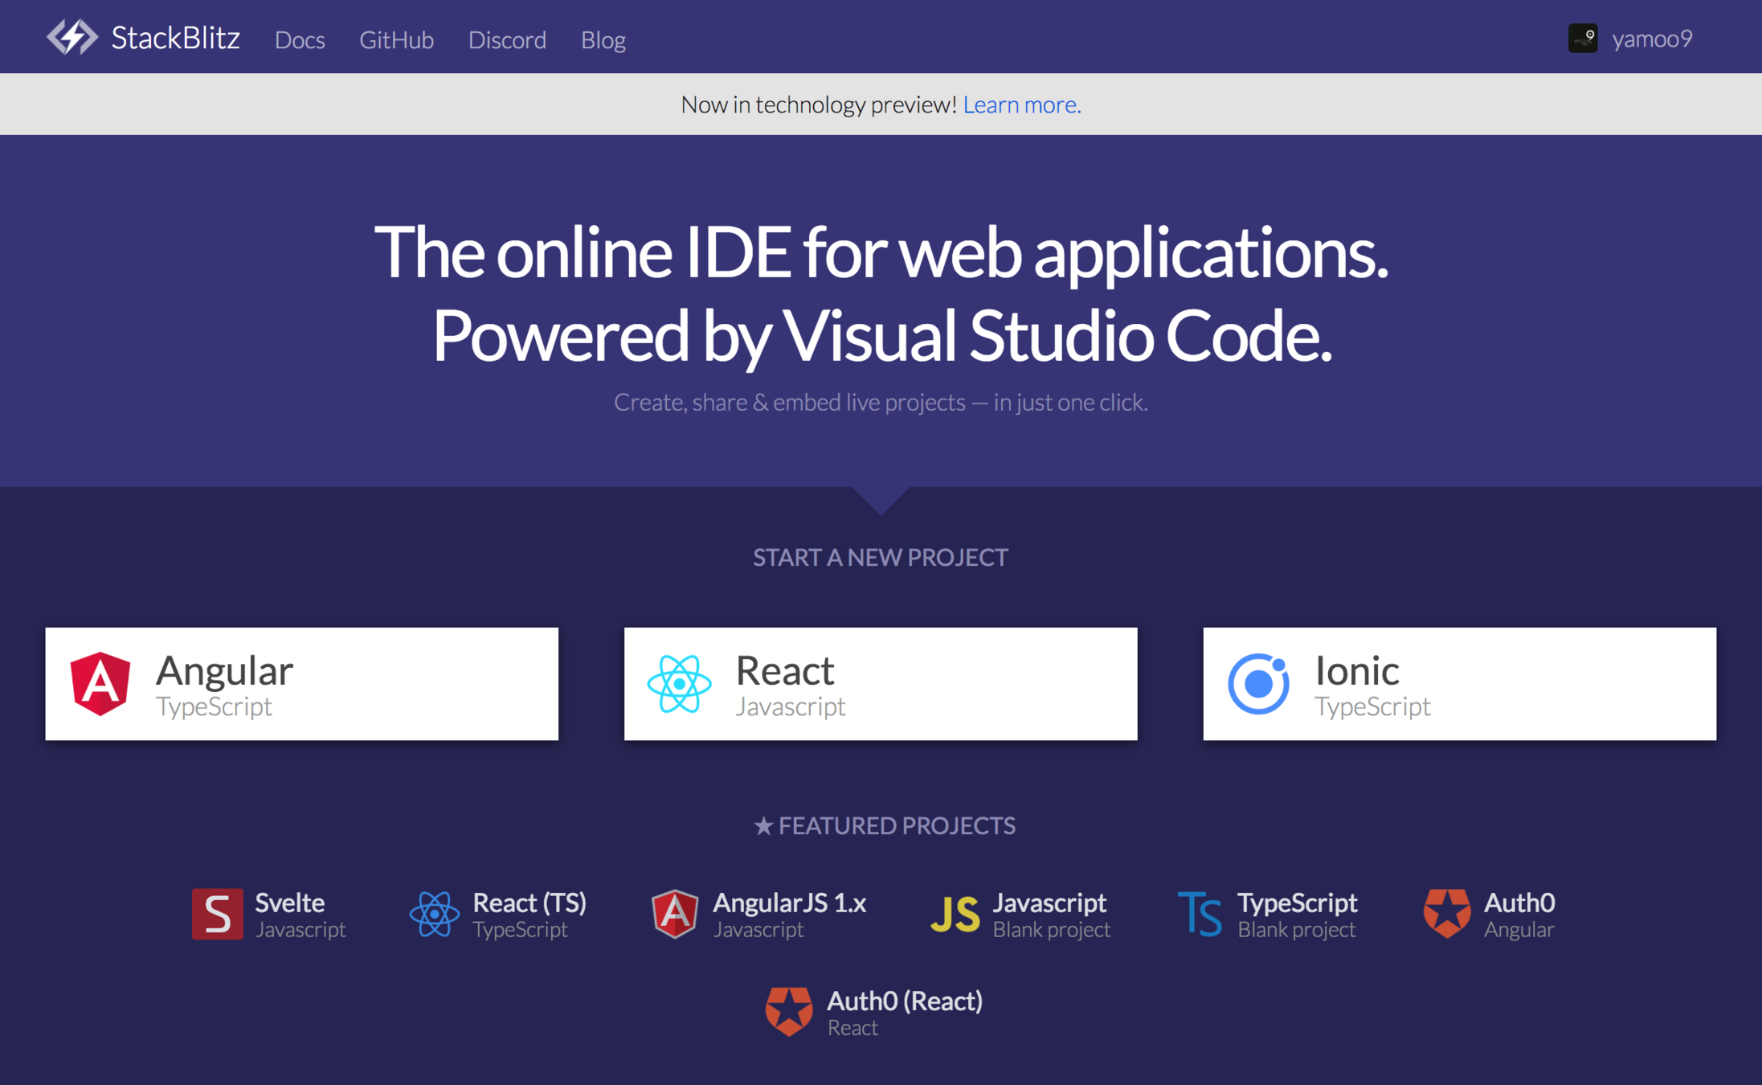Click the React (TS) atom icon
The width and height of the screenshot is (1762, 1085).
[x=434, y=914]
